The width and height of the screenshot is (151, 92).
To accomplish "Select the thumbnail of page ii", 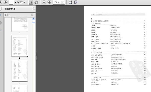I will pyautogui.click(x=20, y=71).
